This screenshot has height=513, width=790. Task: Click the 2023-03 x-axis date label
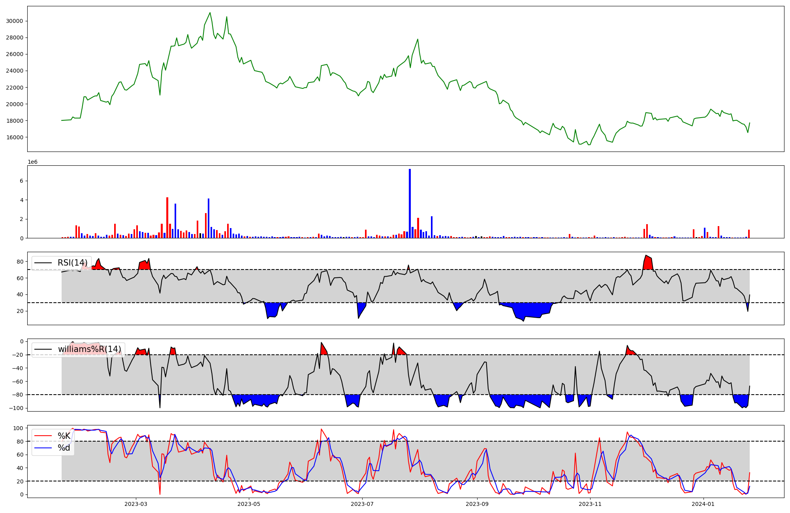tap(135, 504)
